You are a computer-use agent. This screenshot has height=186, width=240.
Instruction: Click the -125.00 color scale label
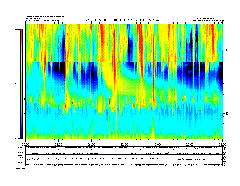click(17, 84)
